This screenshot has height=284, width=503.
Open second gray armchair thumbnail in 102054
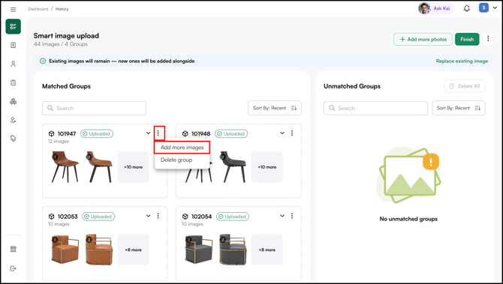(x=233, y=250)
